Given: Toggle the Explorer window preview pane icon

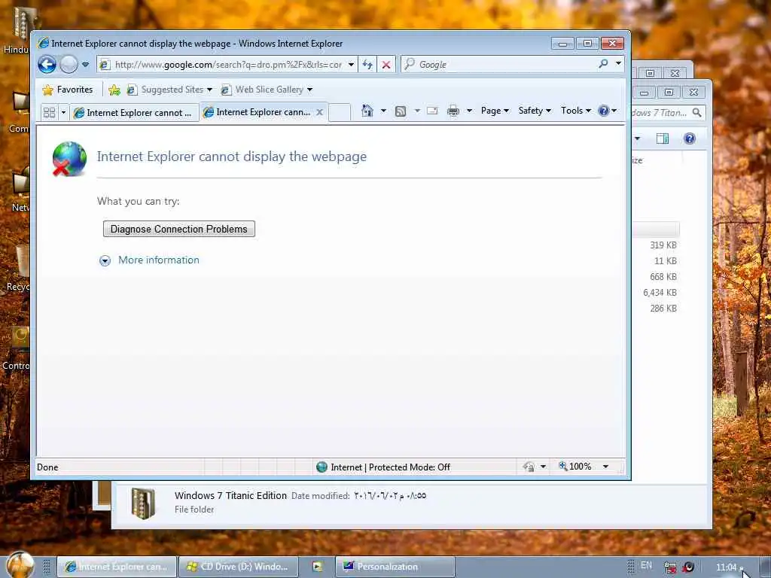Looking at the screenshot, I should click(663, 138).
